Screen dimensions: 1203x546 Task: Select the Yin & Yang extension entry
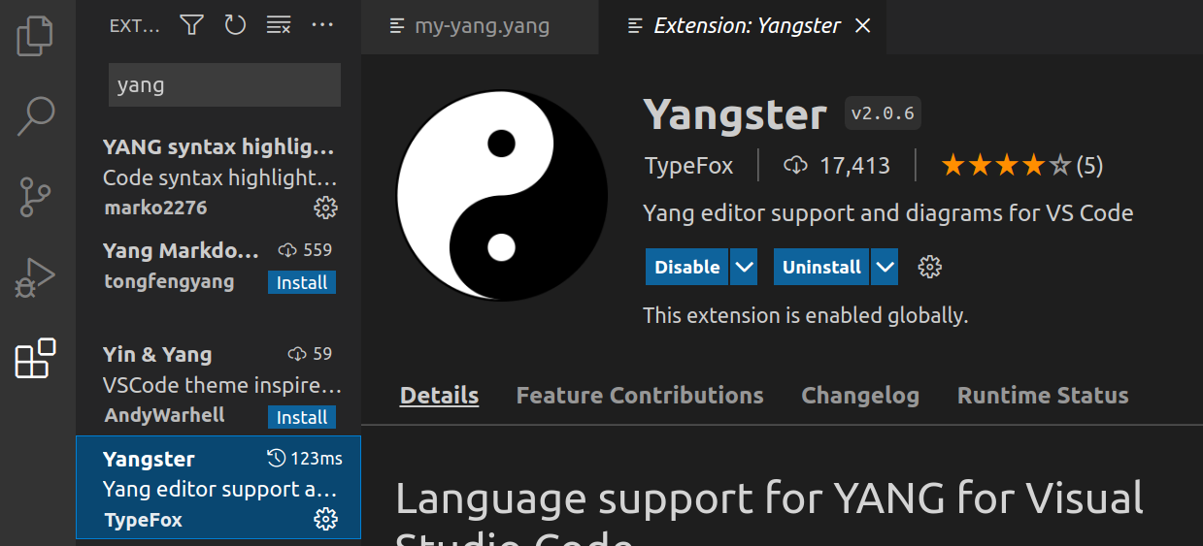(x=218, y=384)
